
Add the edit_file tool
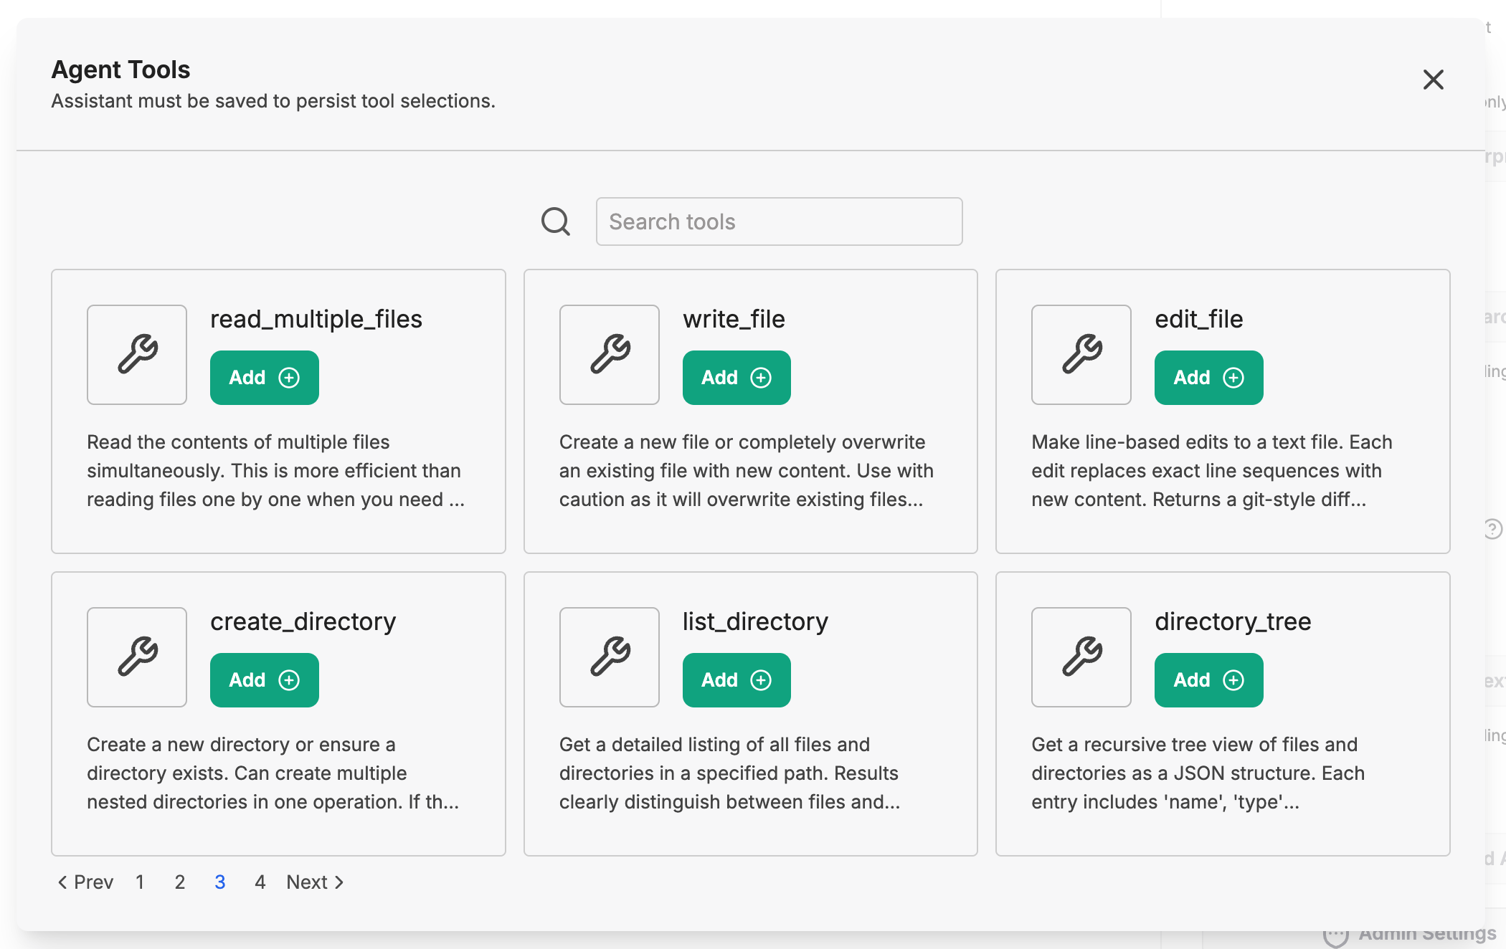click(x=1208, y=378)
